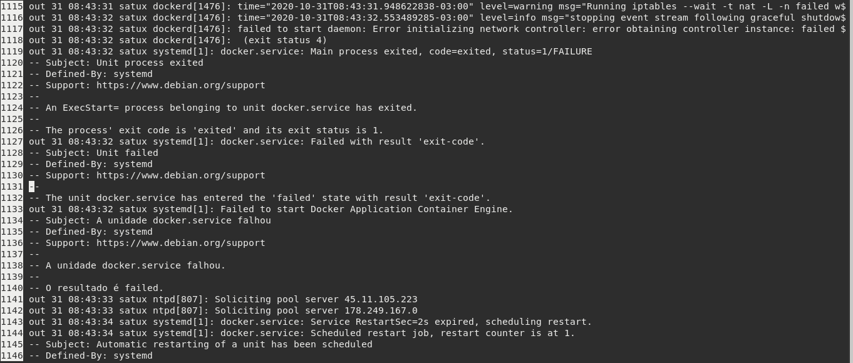Click line number 1146 in the gutter
The height and width of the screenshot is (363, 853).
coord(11,355)
